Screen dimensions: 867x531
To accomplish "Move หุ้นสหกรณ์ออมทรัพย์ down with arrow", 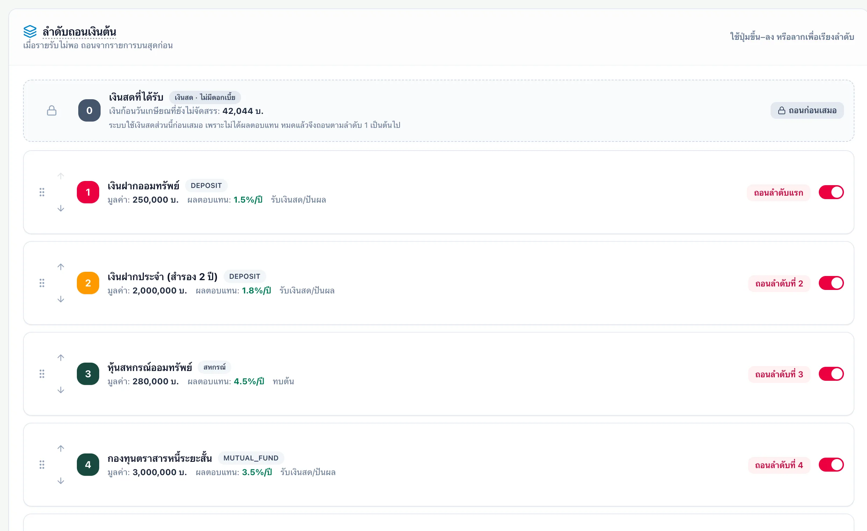I will pyautogui.click(x=61, y=390).
